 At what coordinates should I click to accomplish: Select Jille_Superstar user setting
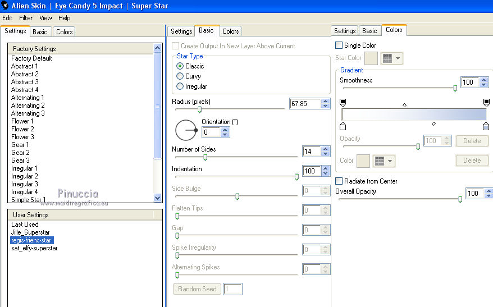click(30, 232)
